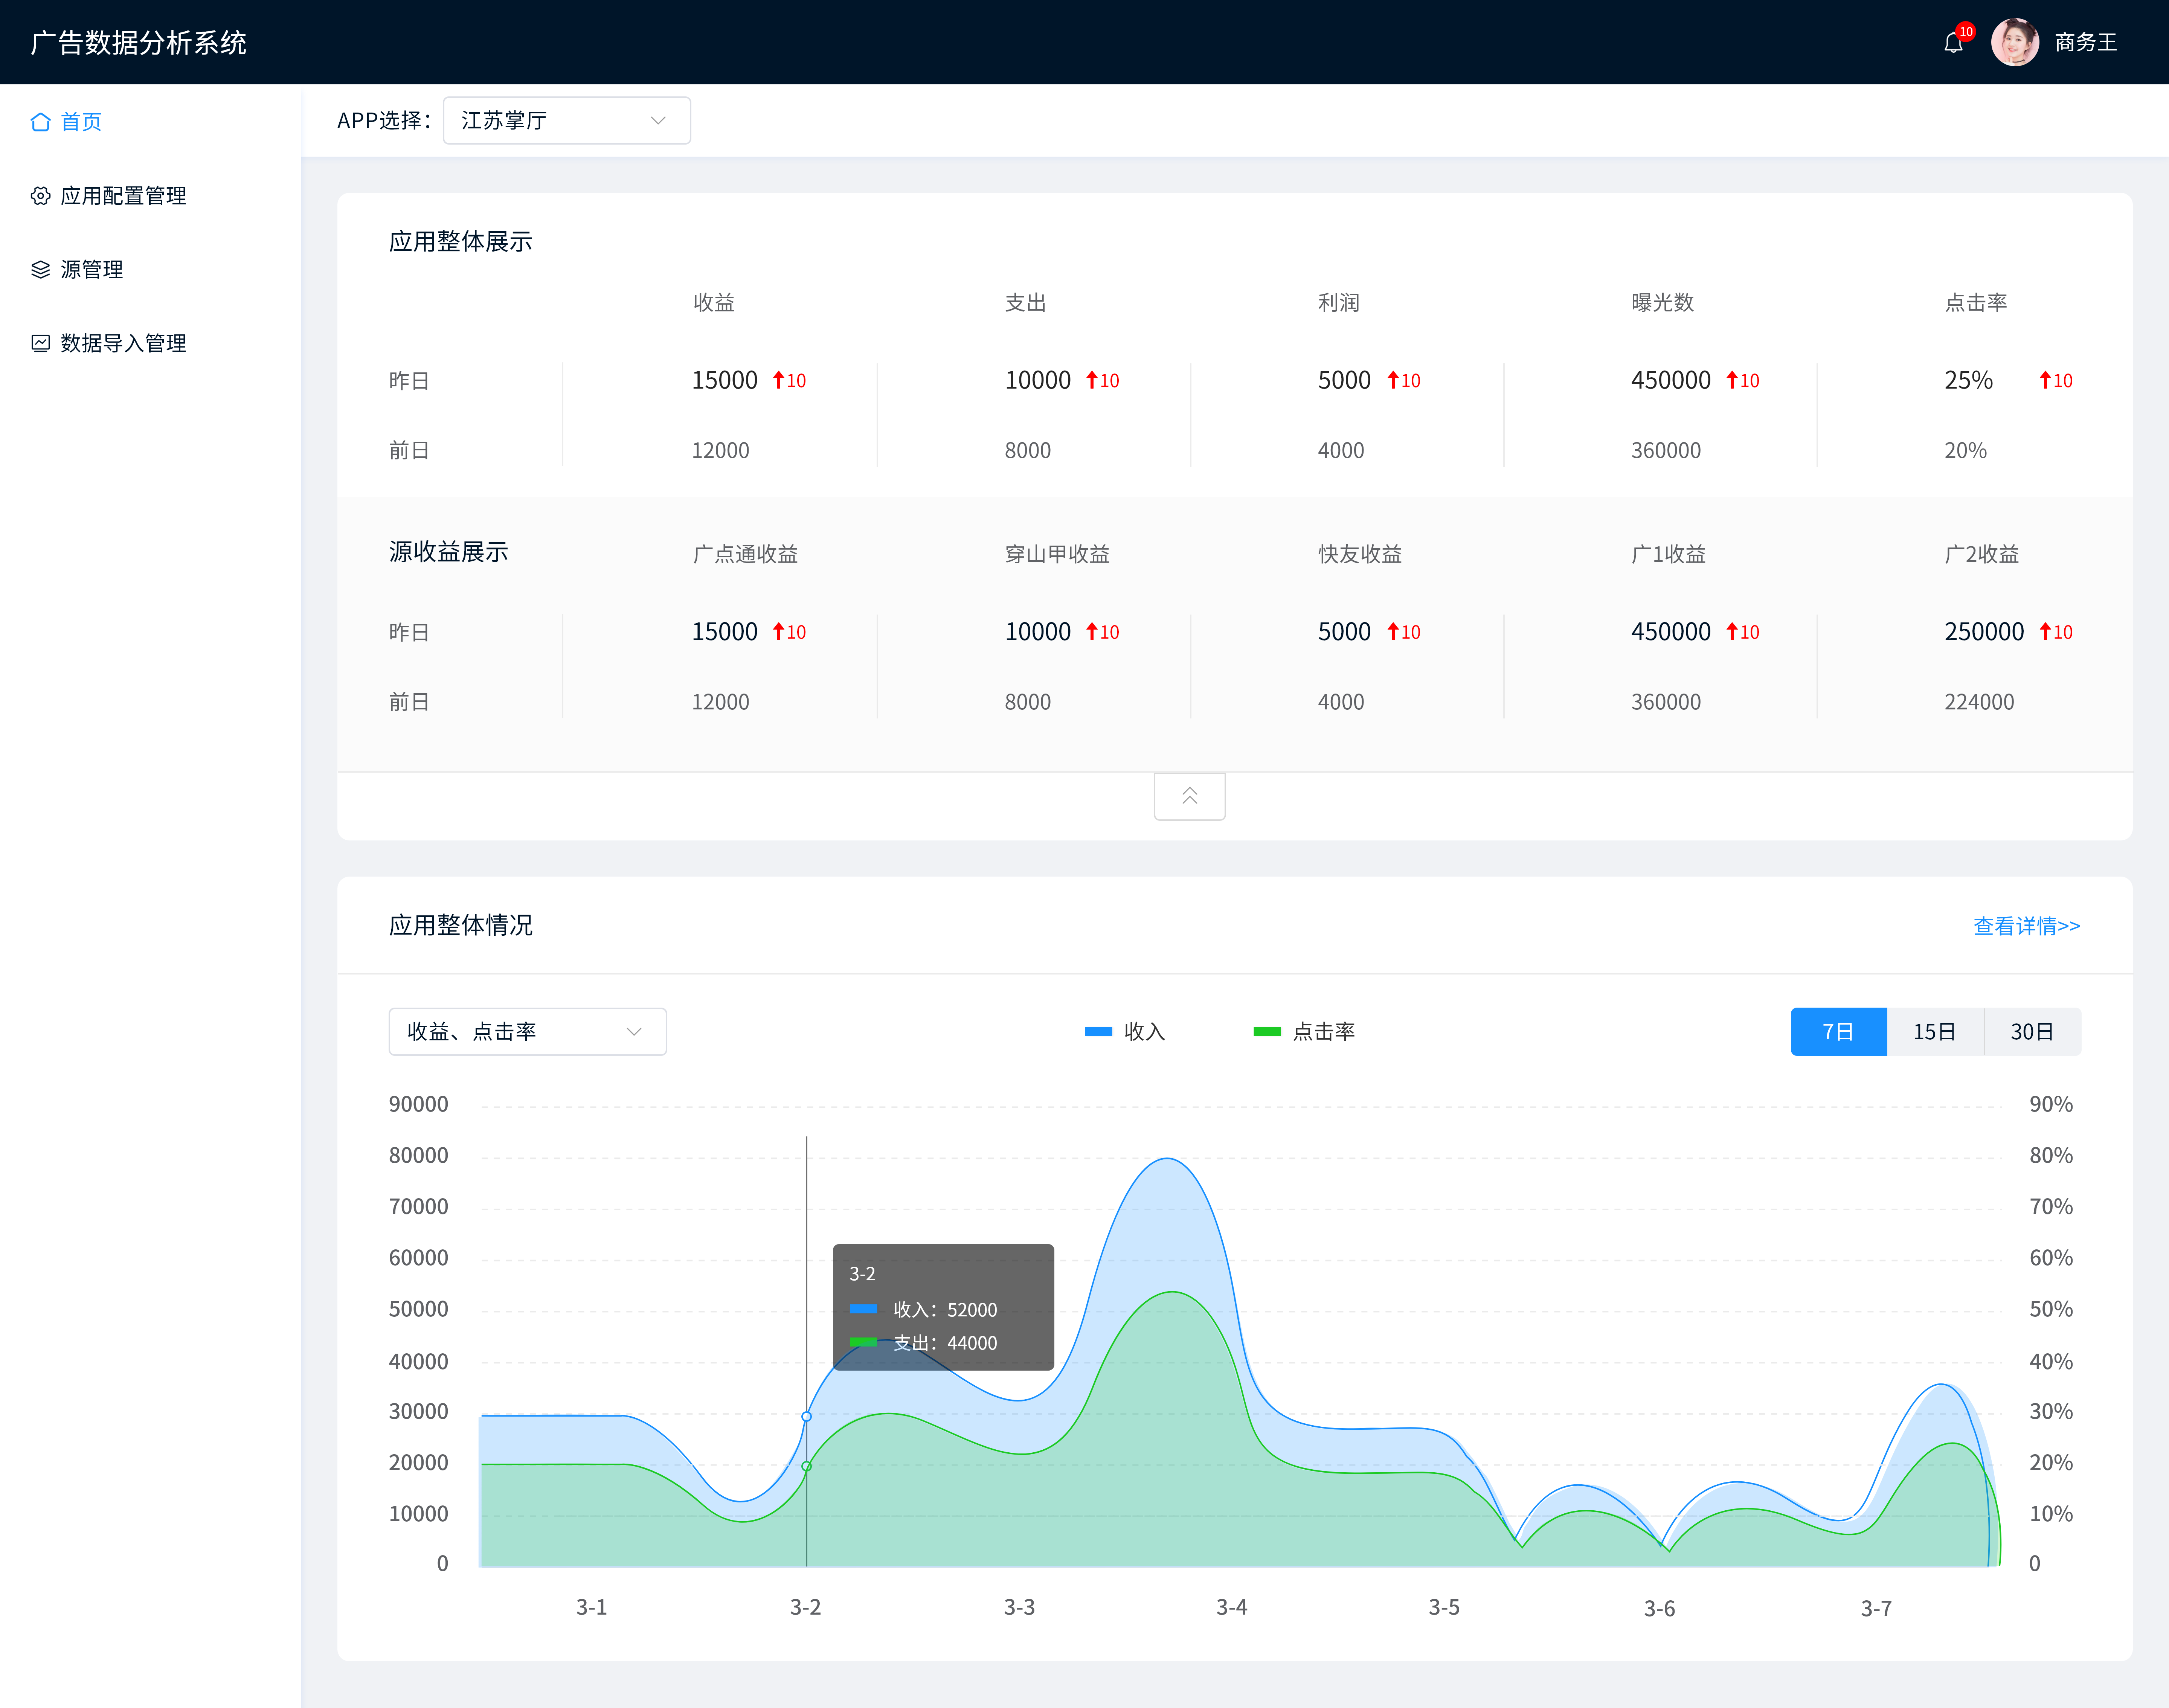Image resolution: width=2169 pixels, height=1708 pixels.
Task: Click the green data point on the 3-2 line
Action: [x=806, y=1466]
